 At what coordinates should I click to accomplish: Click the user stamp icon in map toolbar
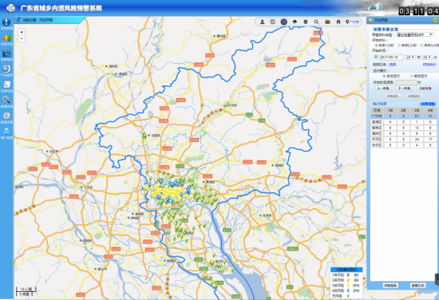pos(262,22)
